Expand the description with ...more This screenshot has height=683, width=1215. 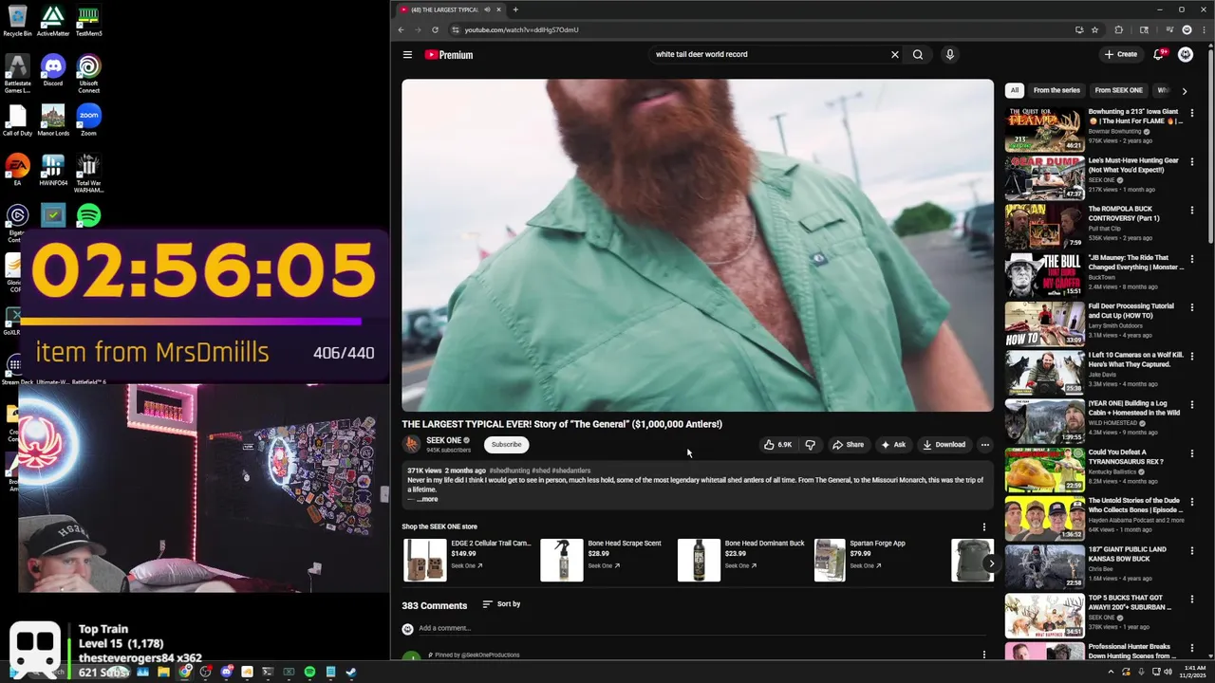point(427,499)
